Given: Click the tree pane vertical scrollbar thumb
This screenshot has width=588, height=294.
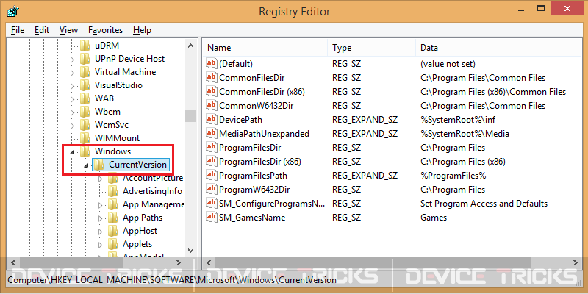Looking at the screenshot, I should point(190,115).
